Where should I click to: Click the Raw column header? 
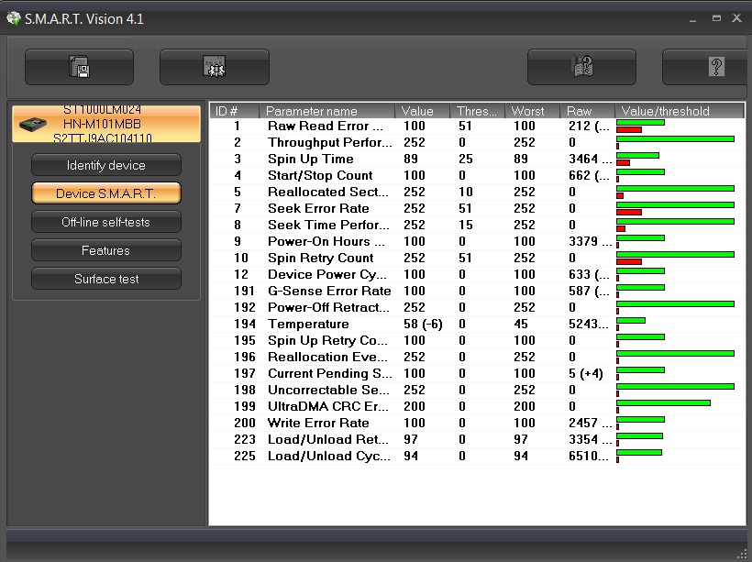(588, 111)
